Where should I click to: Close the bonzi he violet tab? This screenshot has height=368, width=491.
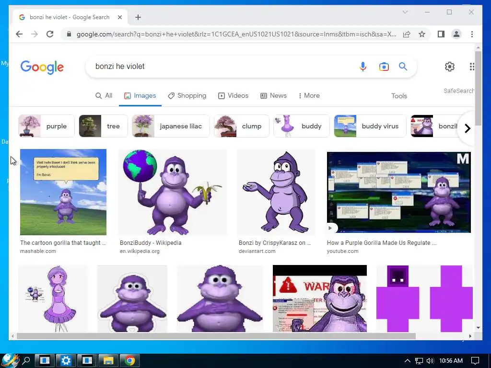[x=119, y=17]
